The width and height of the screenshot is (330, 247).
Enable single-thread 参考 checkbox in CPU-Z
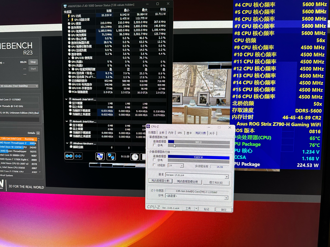pyautogui.click(x=154, y=145)
